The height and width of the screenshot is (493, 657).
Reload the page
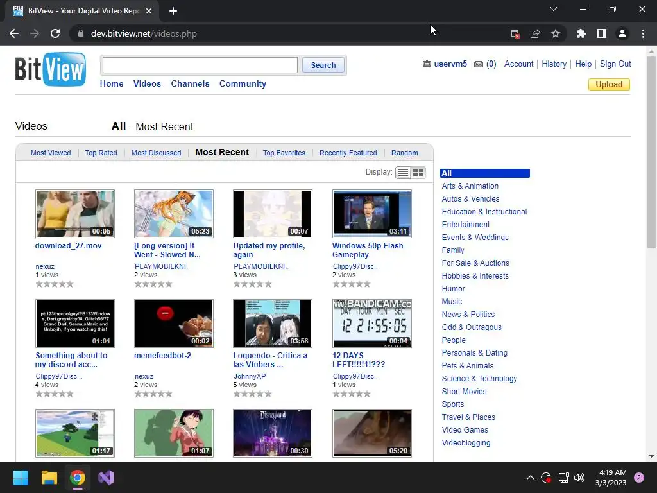point(55,33)
